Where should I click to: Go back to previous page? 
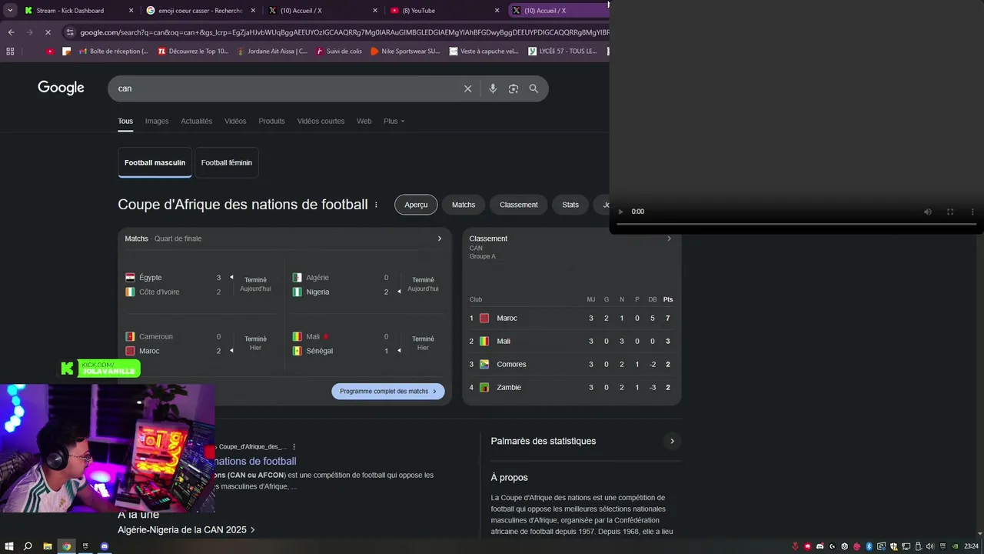pos(11,32)
